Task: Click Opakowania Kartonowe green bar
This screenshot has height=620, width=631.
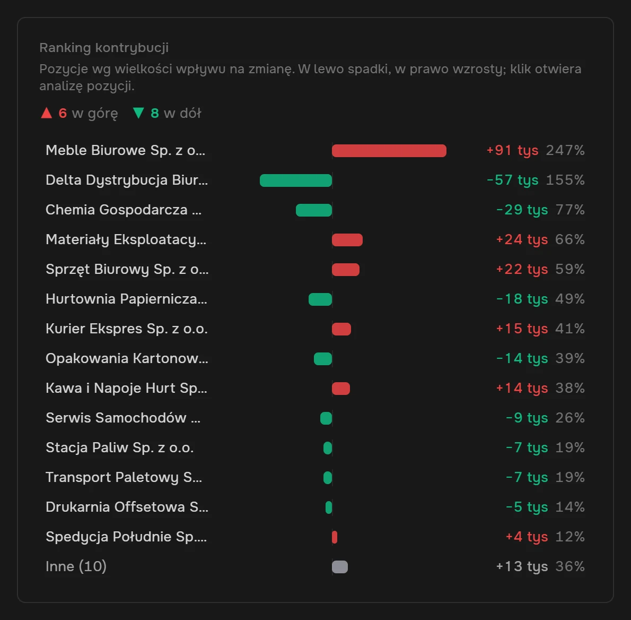Action: (323, 358)
